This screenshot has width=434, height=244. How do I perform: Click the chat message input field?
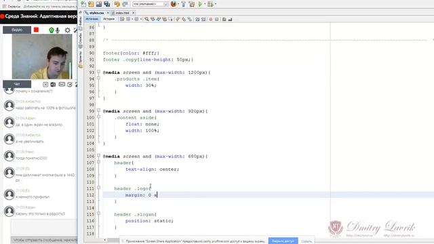(x=44, y=227)
